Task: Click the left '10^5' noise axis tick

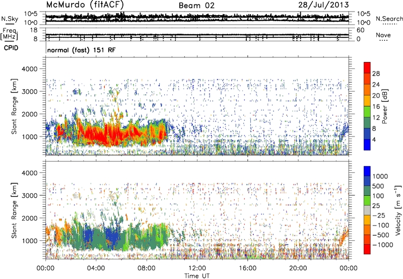Action: [x=31, y=14]
